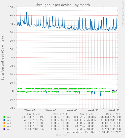The width and height of the screenshot is (125, 138).
Task: Click the '50 k' y-axis label
Action: click(12, 49)
